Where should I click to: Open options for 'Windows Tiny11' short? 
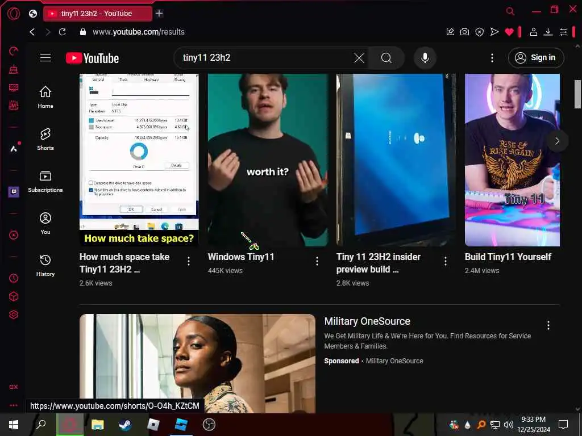[317, 261]
